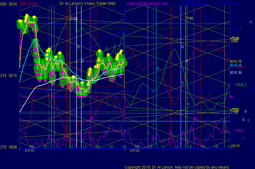
Task: Click the magenta C label below XTIDE
Action: (244, 138)
